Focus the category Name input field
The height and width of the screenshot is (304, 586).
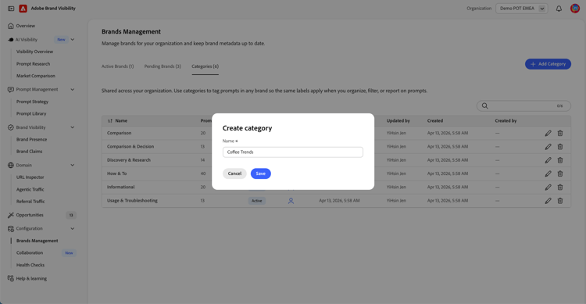293,152
